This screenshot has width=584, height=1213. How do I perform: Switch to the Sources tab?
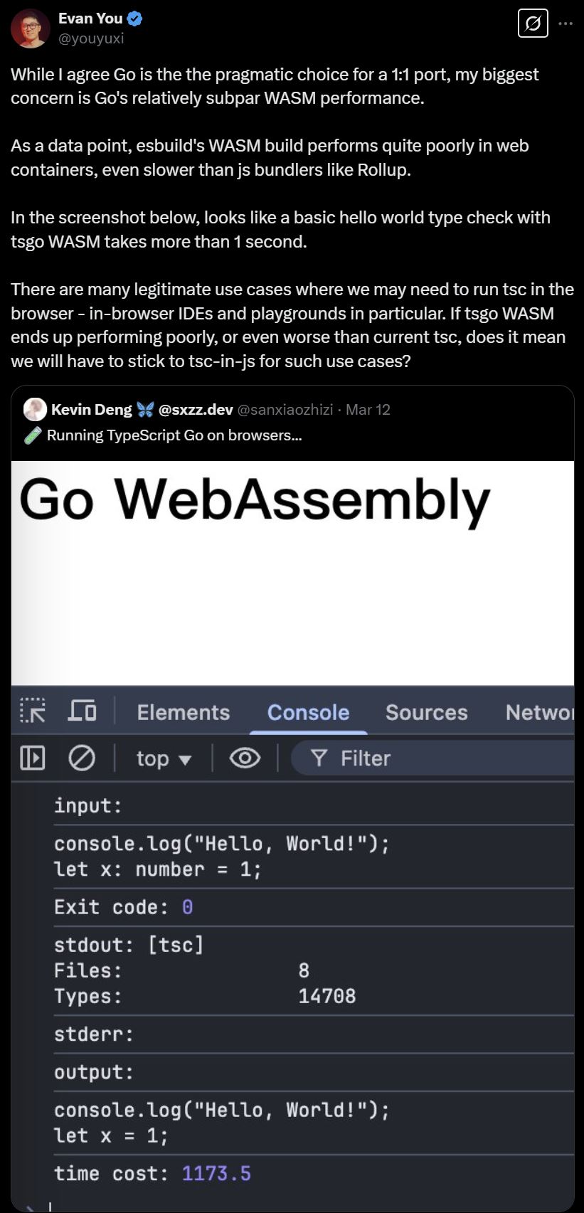pos(427,712)
